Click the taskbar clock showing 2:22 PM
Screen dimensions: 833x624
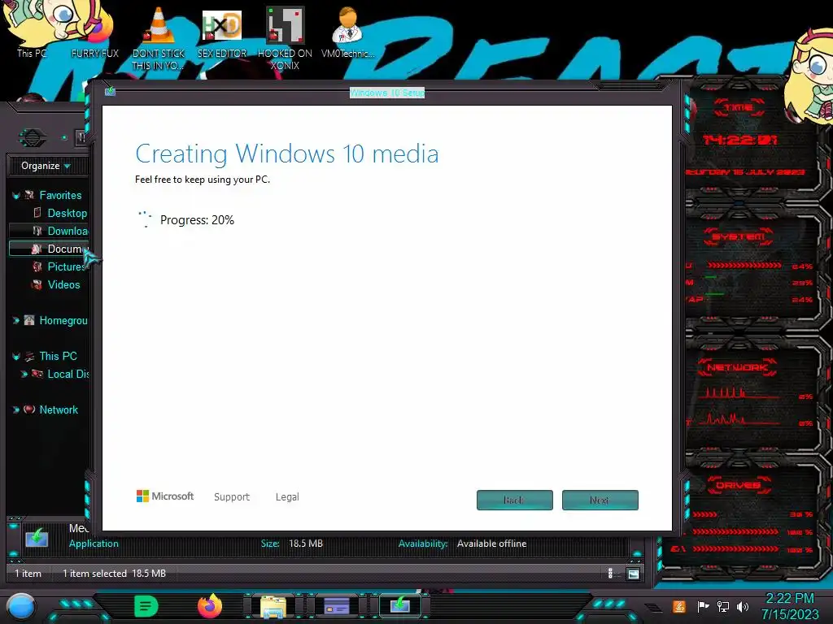click(x=789, y=606)
